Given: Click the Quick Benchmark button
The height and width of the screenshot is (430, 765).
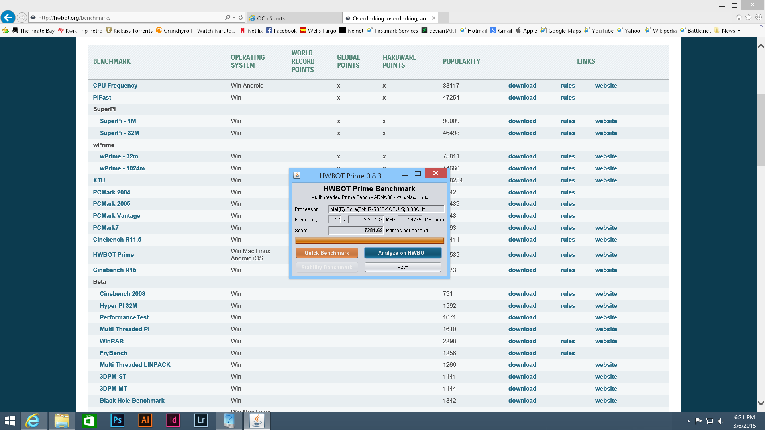Looking at the screenshot, I should point(327,253).
